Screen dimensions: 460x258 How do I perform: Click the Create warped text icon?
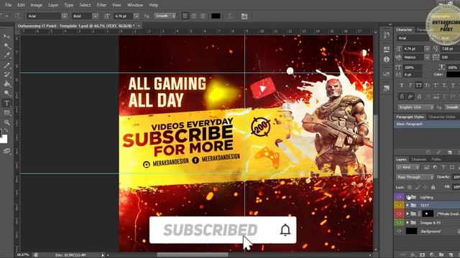click(230, 16)
